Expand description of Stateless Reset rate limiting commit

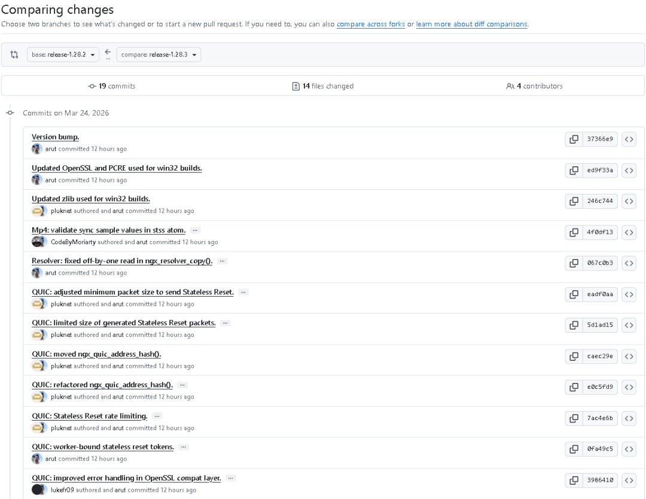pyautogui.click(x=157, y=416)
